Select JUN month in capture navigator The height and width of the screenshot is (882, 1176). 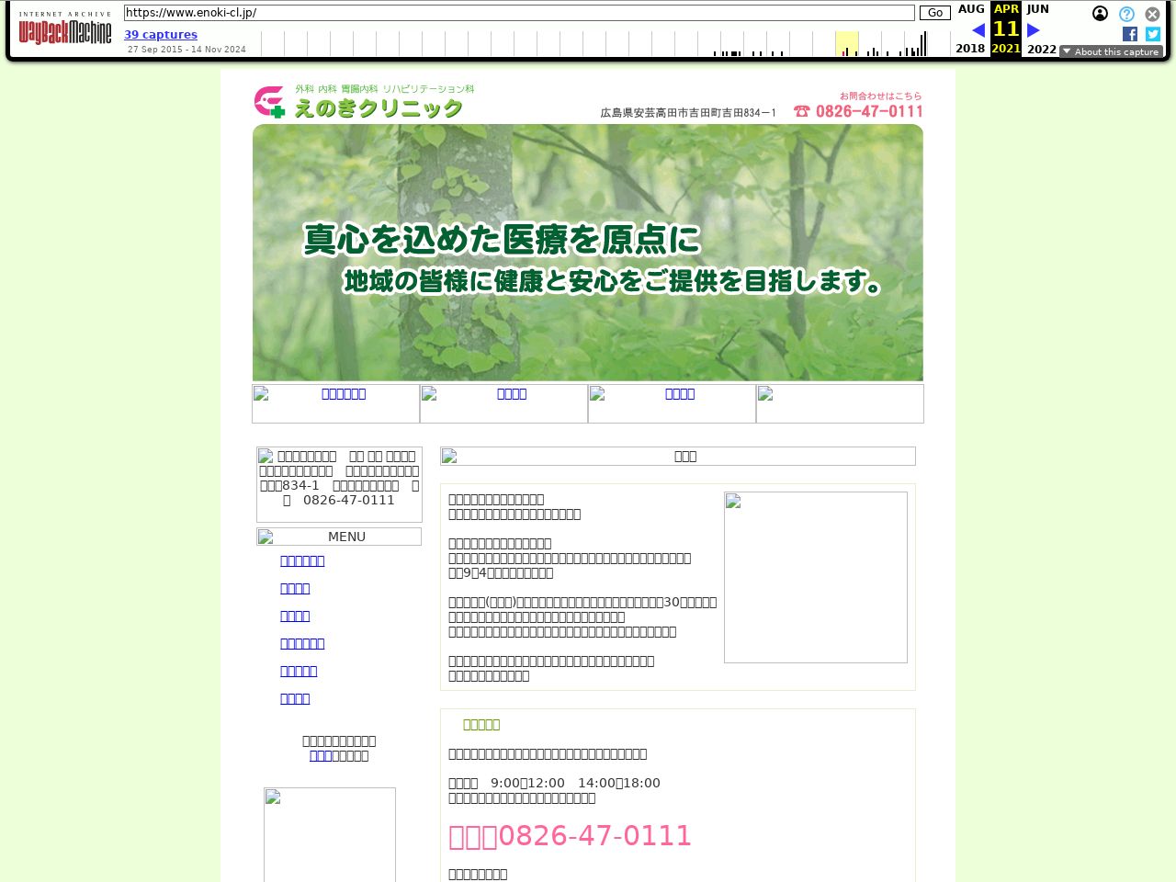pos(1038,9)
